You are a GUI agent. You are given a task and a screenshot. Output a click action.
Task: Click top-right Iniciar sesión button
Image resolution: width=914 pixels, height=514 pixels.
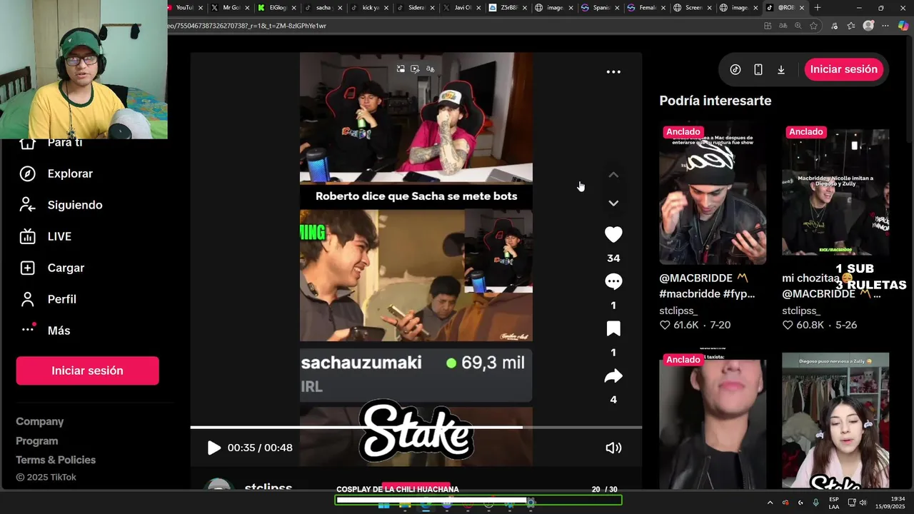(x=844, y=69)
